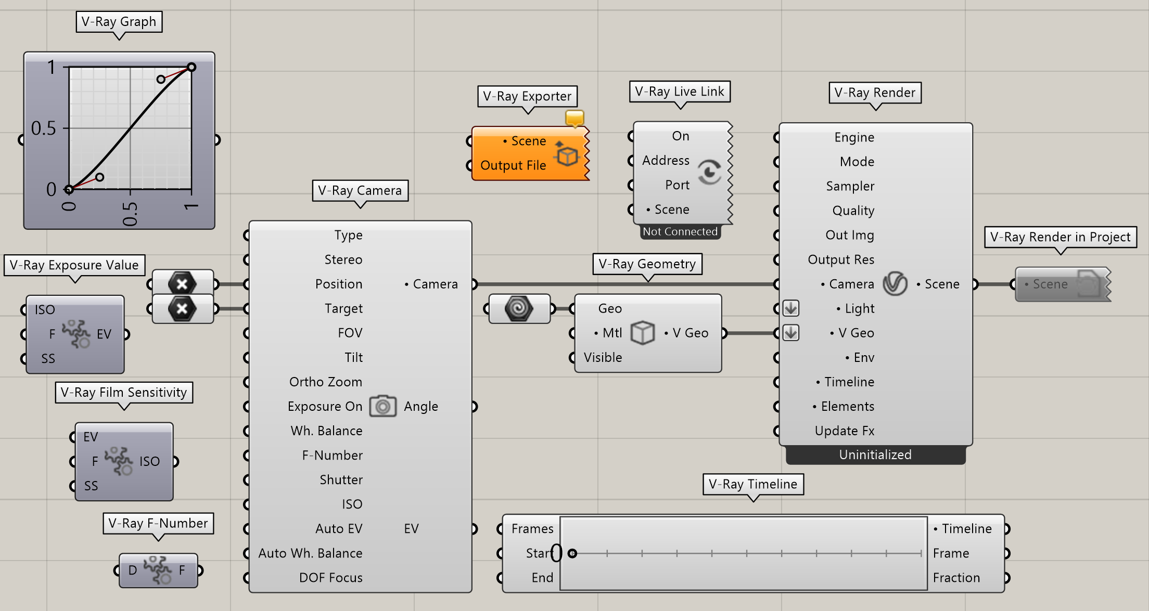
Task: Click the top-right graph curve control point
Action: click(x=191, y=67)
